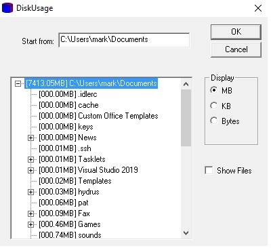Click the DiskUsage app icon in title bar

[x=7, y=8]
